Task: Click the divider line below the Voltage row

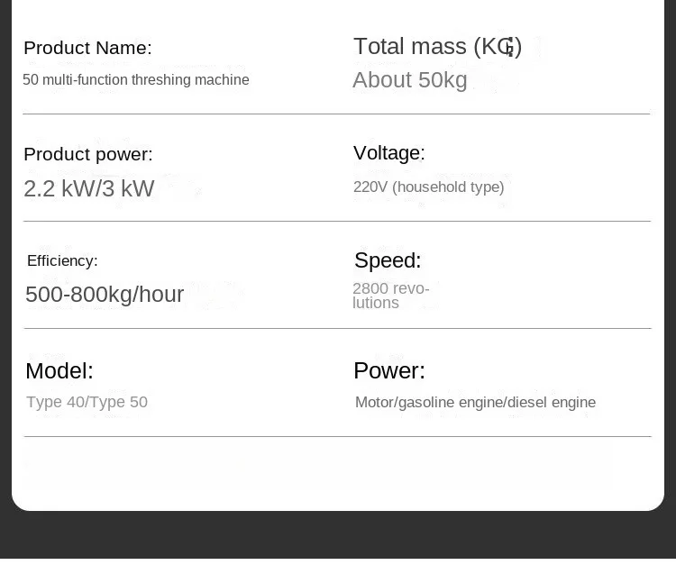Action: coord(336,221)
